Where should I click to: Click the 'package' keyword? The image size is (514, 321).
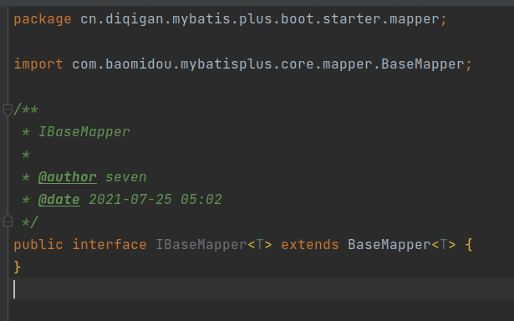tap(43, 19)
